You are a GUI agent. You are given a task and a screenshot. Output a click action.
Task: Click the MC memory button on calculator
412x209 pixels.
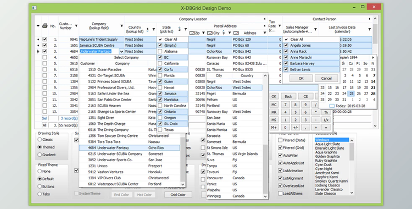pos(274,105)
